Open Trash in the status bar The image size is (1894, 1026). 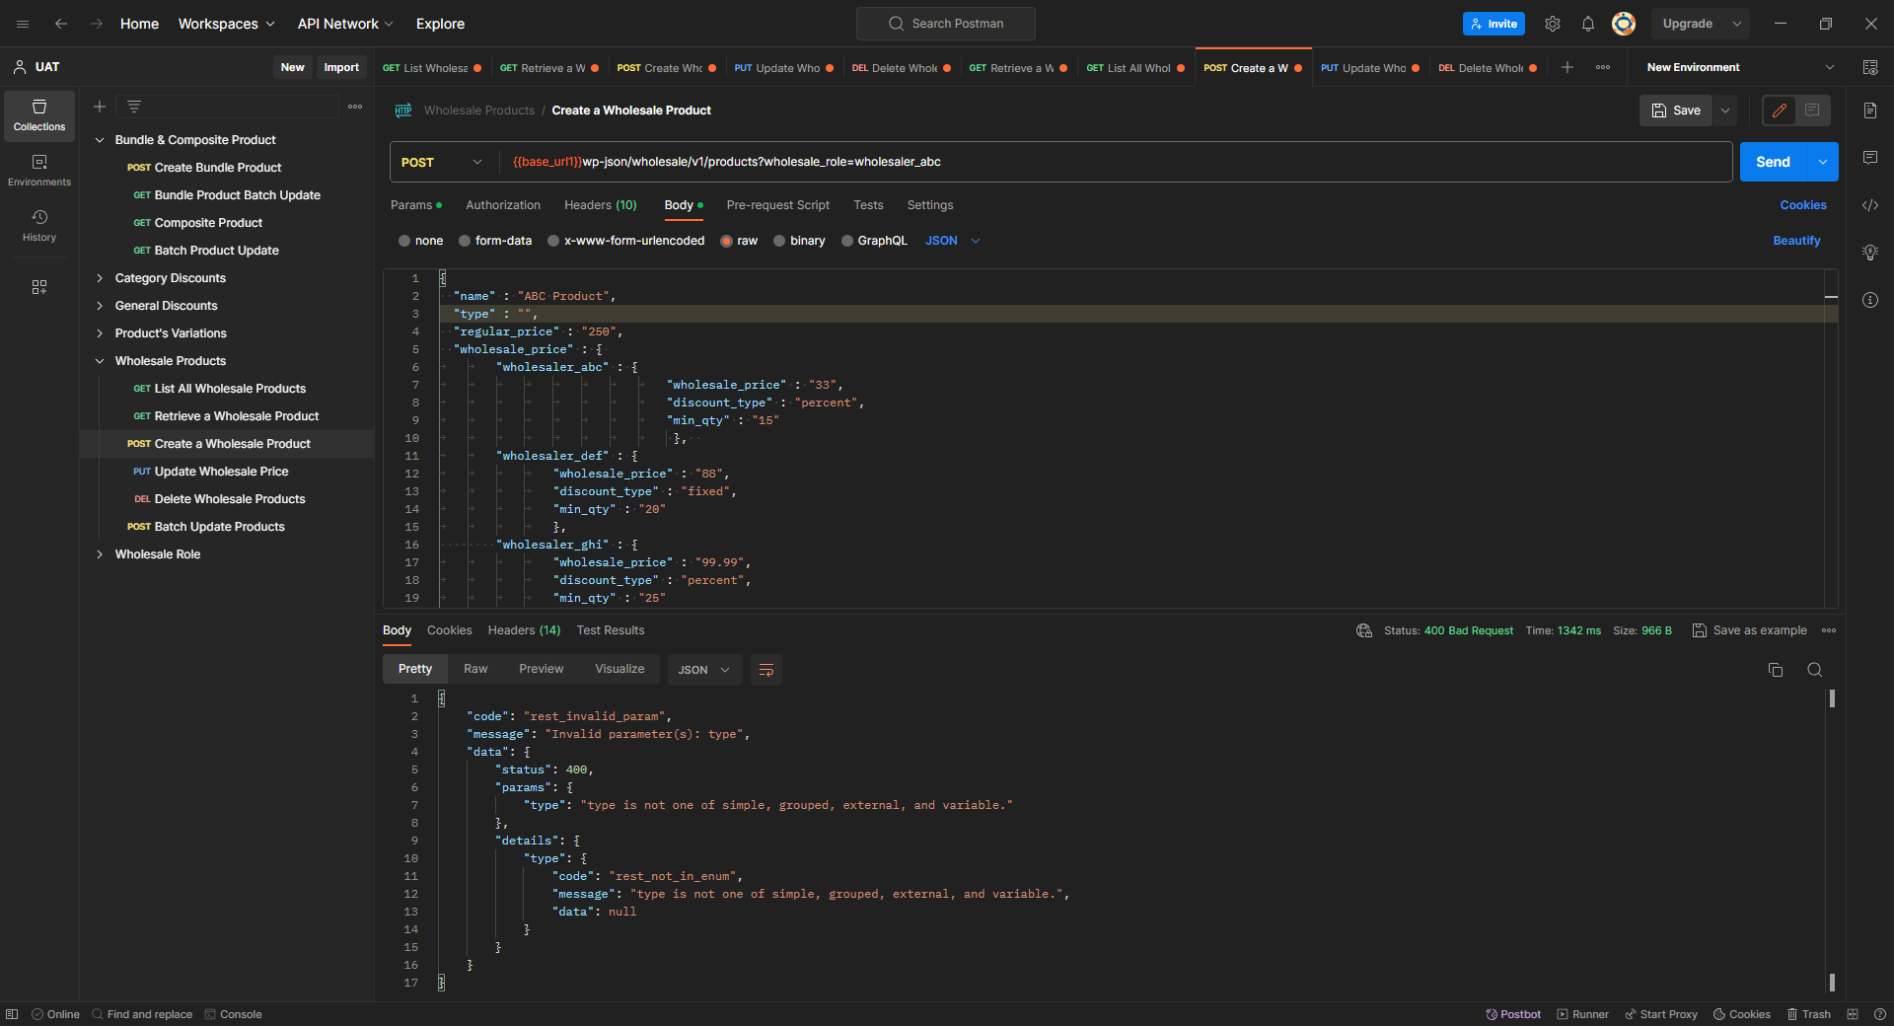1808,1014
